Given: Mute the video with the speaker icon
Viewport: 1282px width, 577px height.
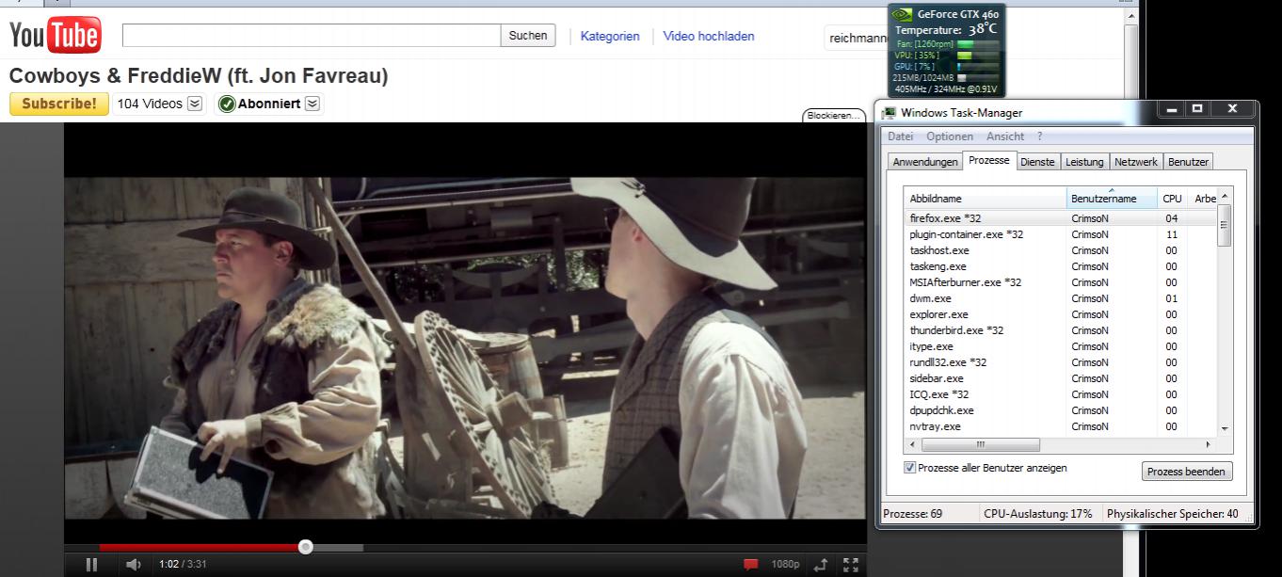Looking at the screenshot, I should click(134, 565).
